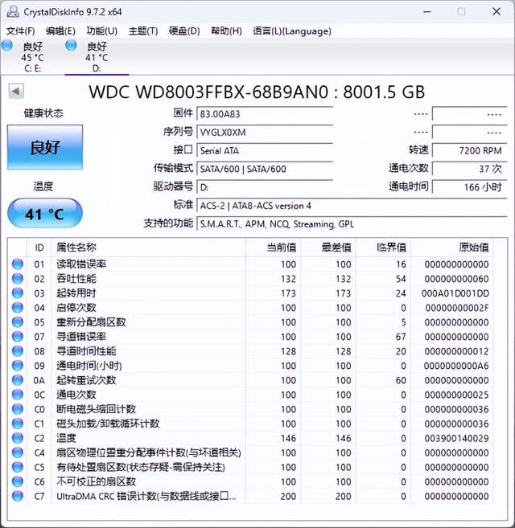Click the disk title WDC WD8003FFBX-68B9AN0
The image size is (515, 528).
click(208, 92)
